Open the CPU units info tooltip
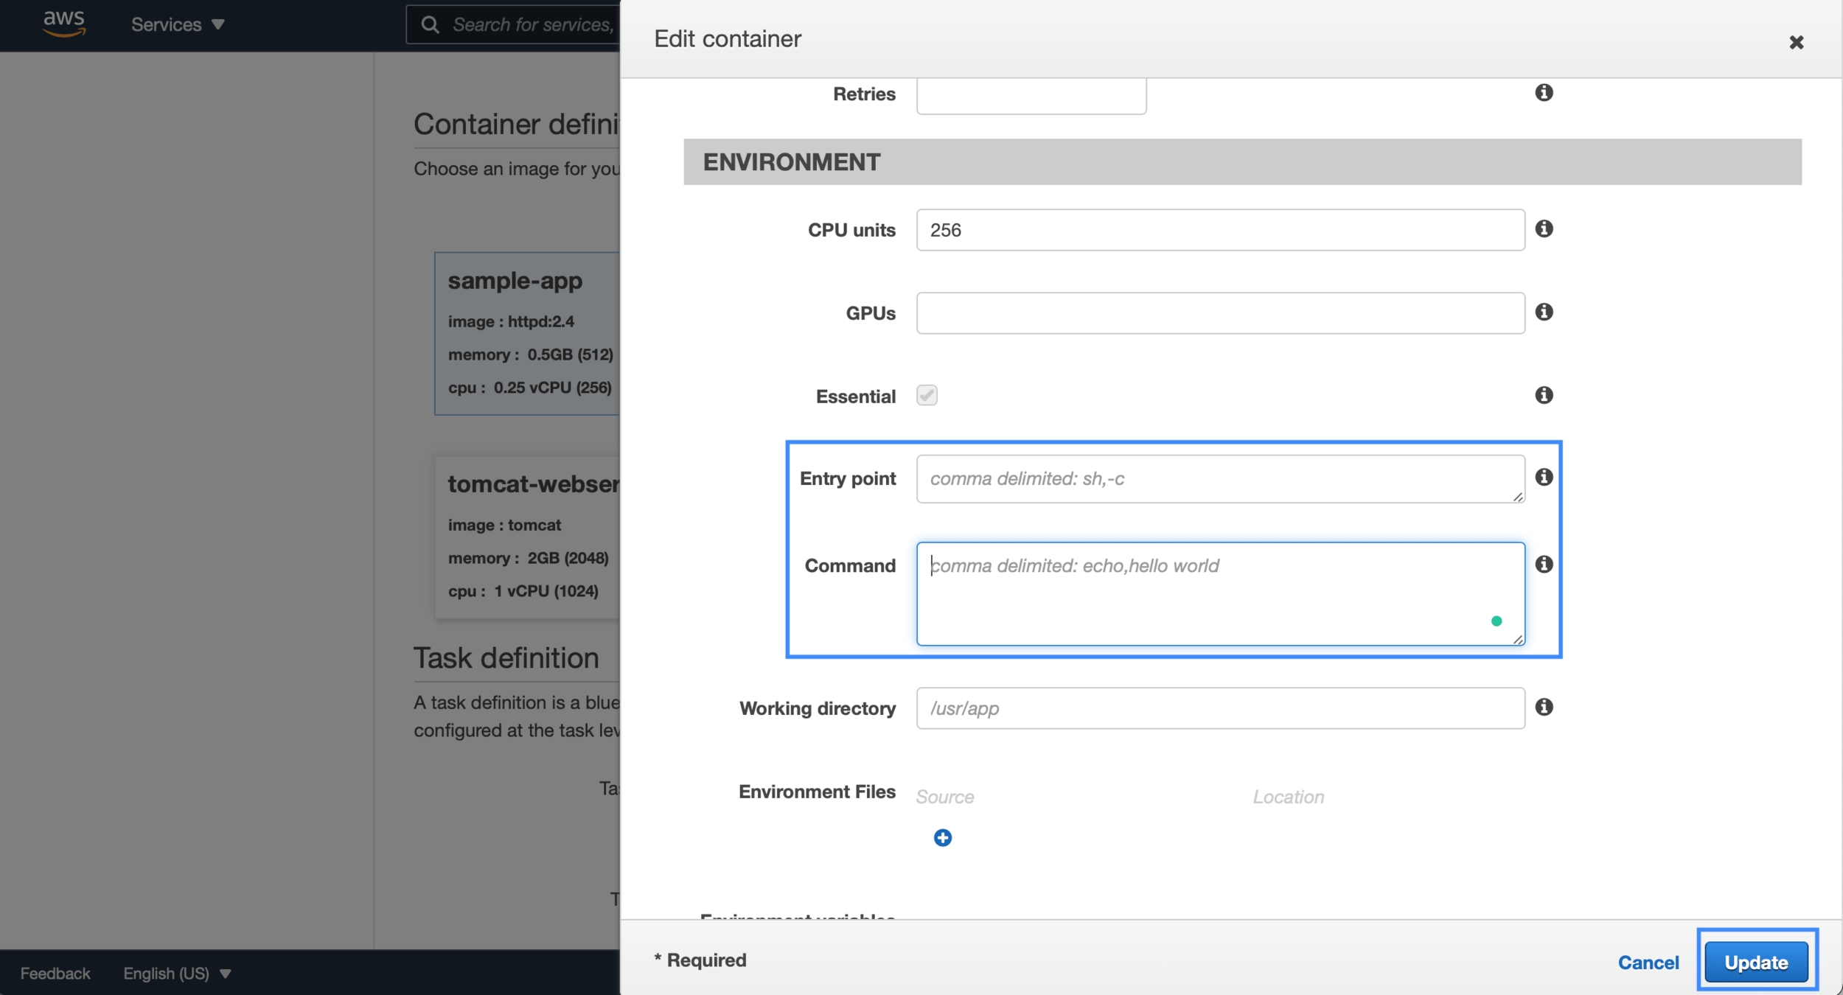The height and width of the screenshot is (995, 1843). click(1544, 228)
